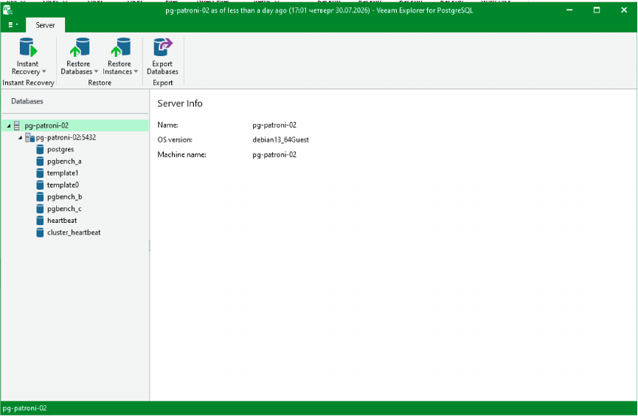The image size is (638, 417).
Task: Open the Instant Recovery dropdown arrow
Action: pos(44,72)
